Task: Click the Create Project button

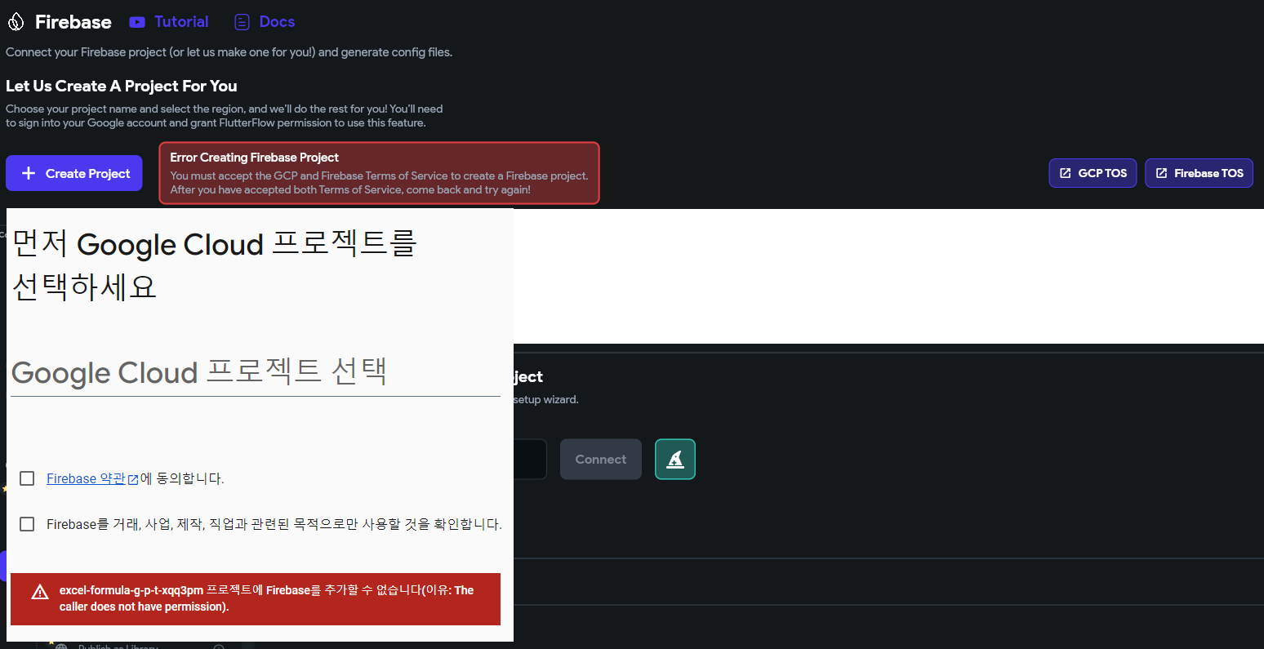Action: coord(74,173)
